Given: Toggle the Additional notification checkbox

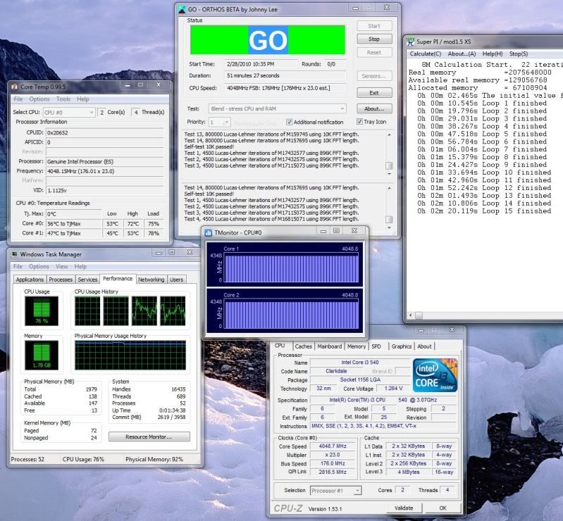Looking at the screenshot, I should 289,122.
